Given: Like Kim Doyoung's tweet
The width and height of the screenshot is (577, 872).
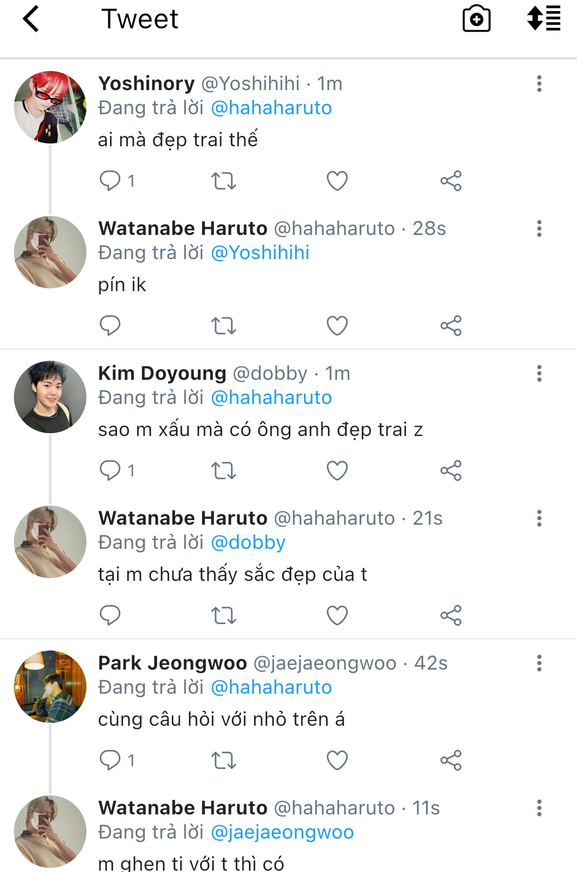Looking at the screenshot, I should (x=337, y=470).
